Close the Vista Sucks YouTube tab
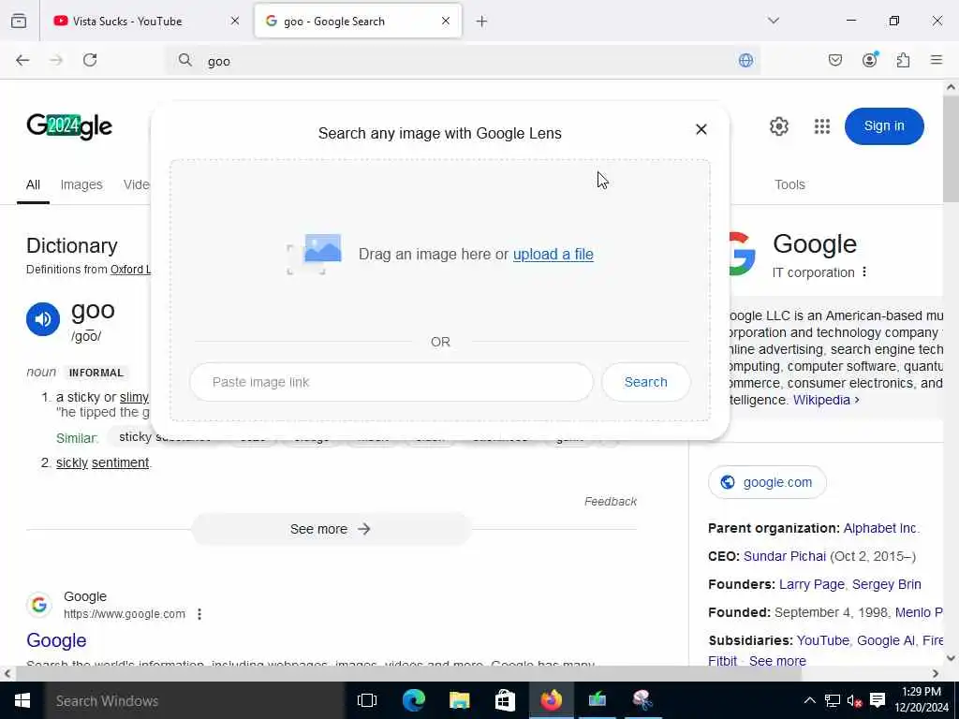 coord(235,21)
